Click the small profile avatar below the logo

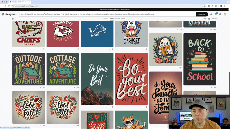(13, 19)
